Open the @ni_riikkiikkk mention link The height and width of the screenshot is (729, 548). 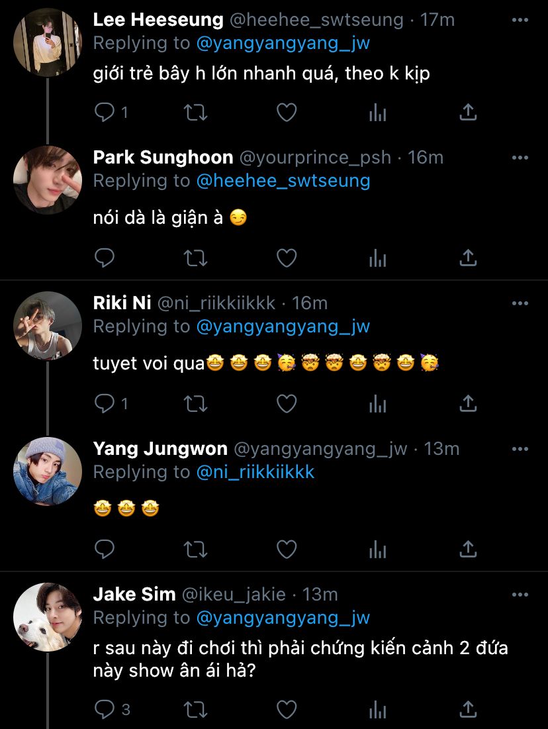(255, 472)
